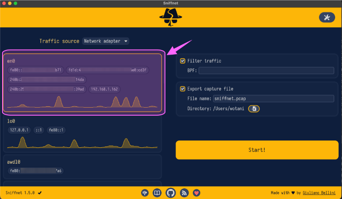The height and width of the screenshot is (199, 342).
Task: Open the Network adapter traffic source dropdown
Action: [x=106, y=41]
